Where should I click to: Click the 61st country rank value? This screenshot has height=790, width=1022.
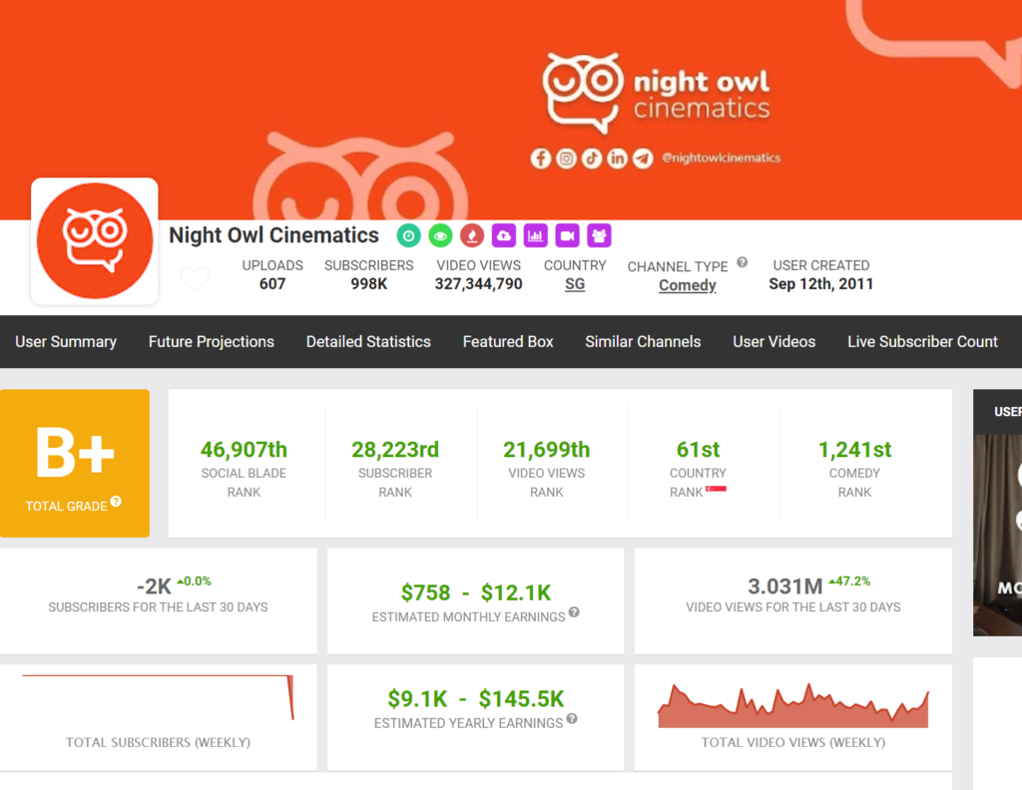pyautogui.click(x=698, y=450)
